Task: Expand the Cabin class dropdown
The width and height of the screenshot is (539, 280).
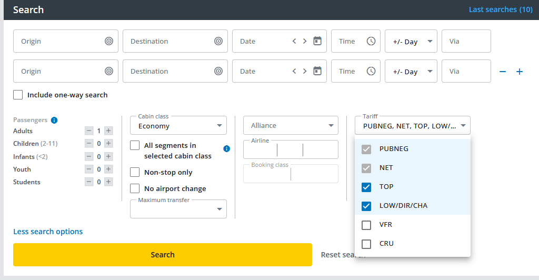Action: 178,126
